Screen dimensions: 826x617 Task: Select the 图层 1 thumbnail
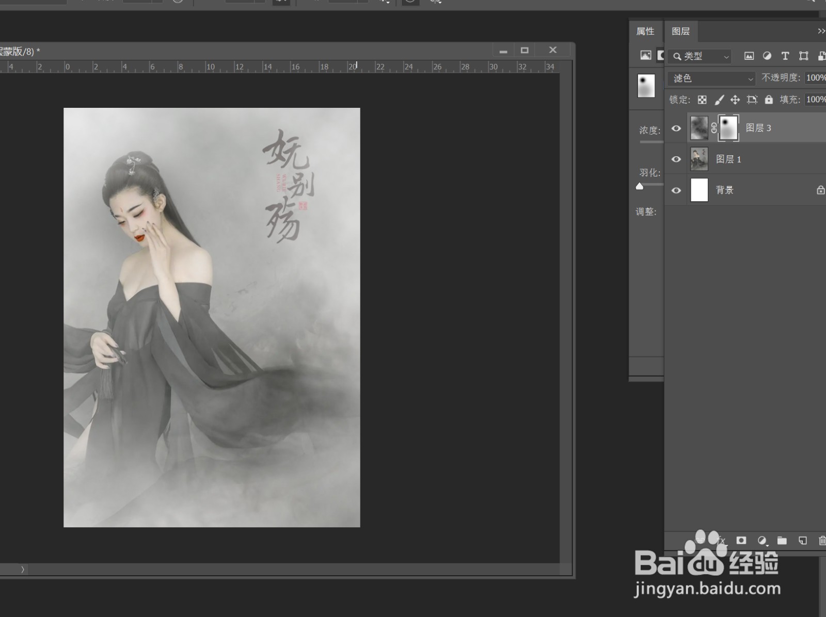(699, 159)
